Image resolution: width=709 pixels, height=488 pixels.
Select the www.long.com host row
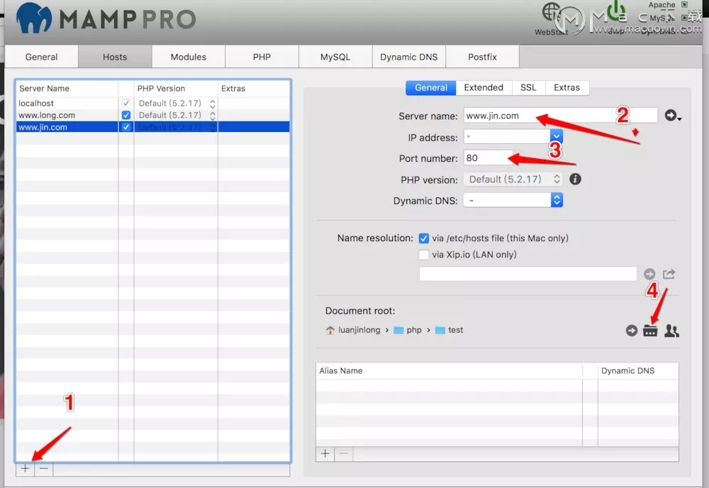pyautogui.click(x=153, y=116)
